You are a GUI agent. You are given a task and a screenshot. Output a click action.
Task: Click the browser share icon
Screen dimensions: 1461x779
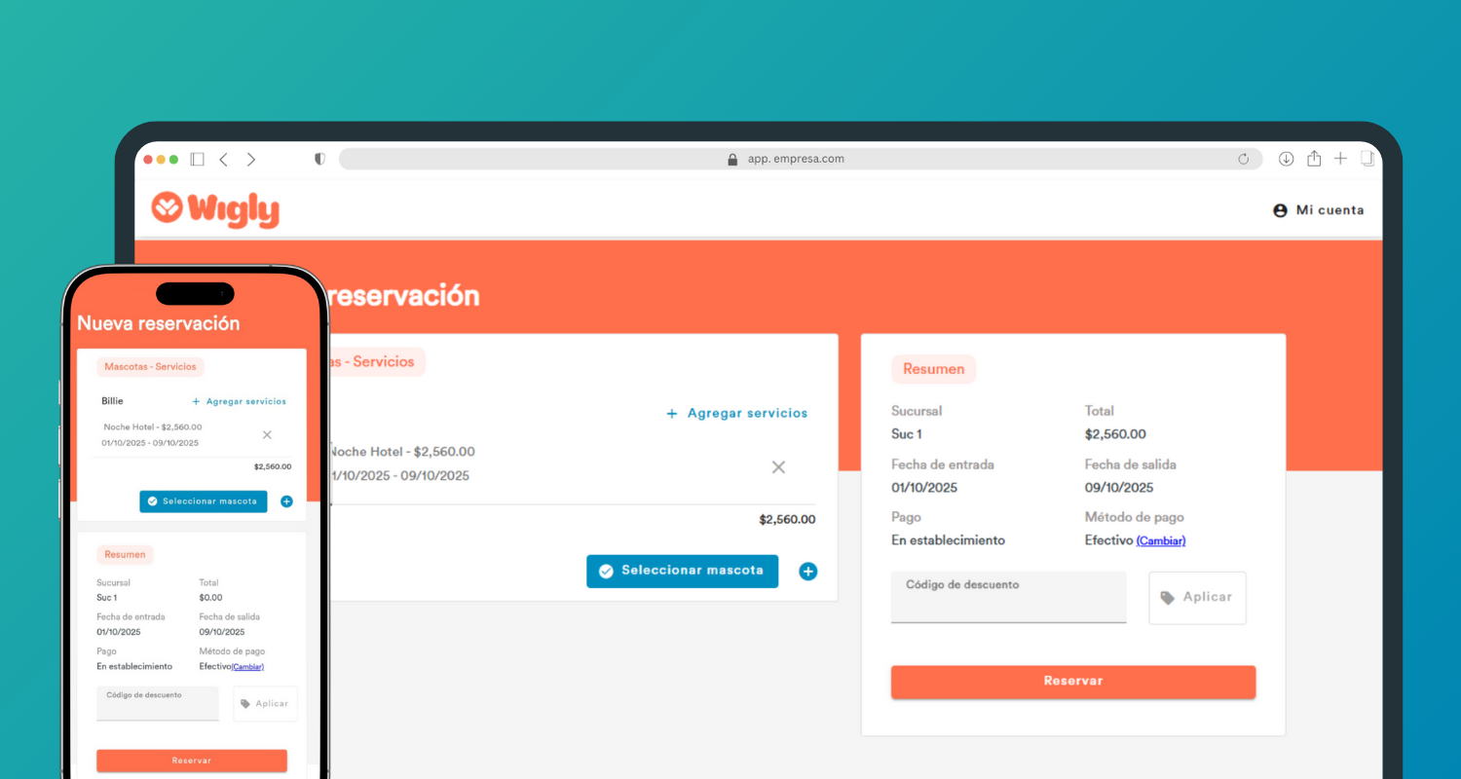tap(1313, 159)
